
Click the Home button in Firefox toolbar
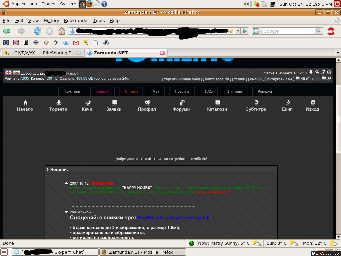[x=62, y=31]
